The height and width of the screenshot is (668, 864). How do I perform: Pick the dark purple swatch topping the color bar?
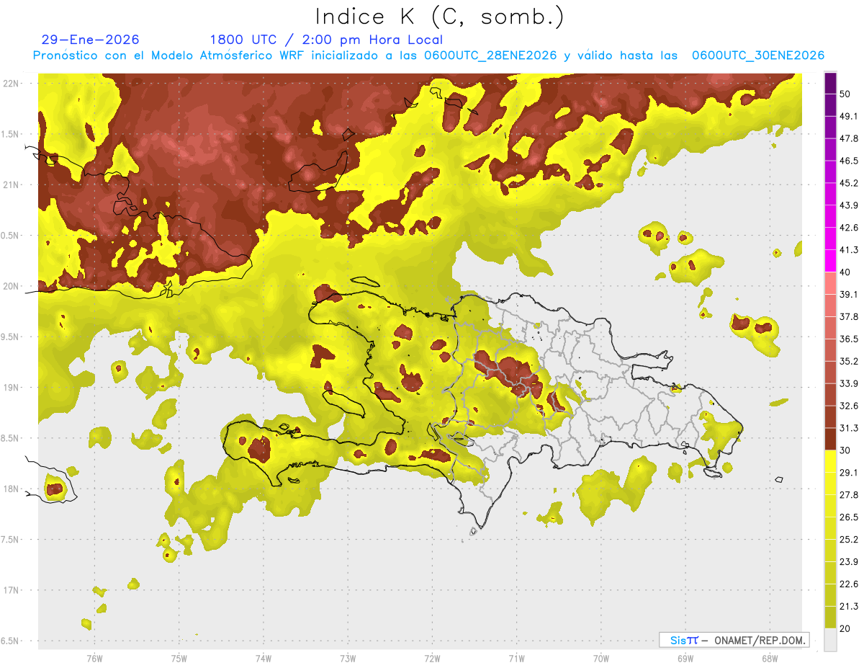click(830, 83)
